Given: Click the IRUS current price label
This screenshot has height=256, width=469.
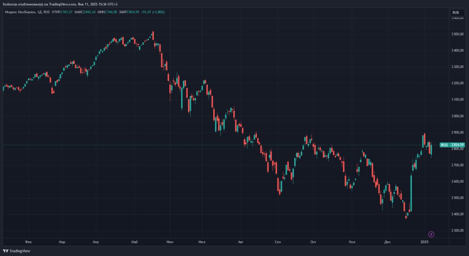Looking at the screenshot, I should click(x=452, y=145).
